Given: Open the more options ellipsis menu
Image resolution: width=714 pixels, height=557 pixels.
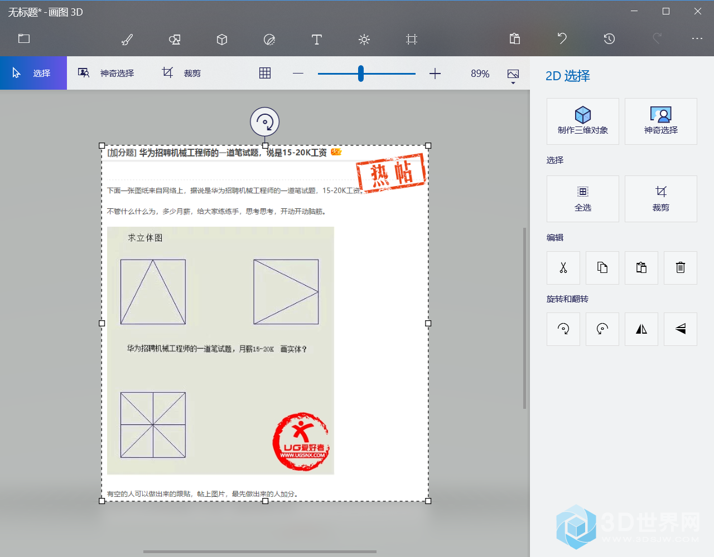Looking at the screenshot, I should coord(697,38).
